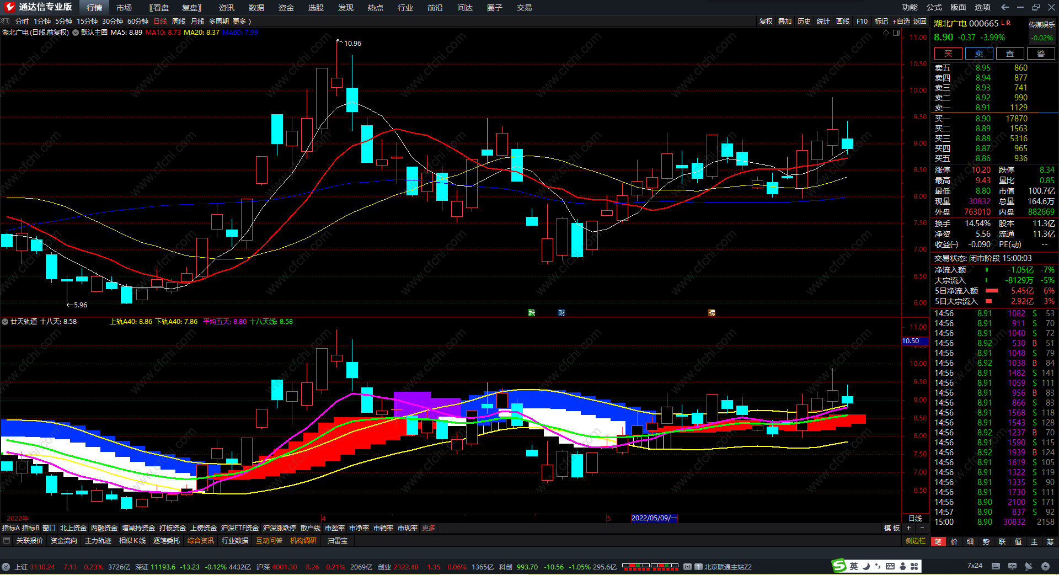The height and width of the screenshot is (575, 1059).
Task: Open the 选项 options menu
Action: point(983,7)
